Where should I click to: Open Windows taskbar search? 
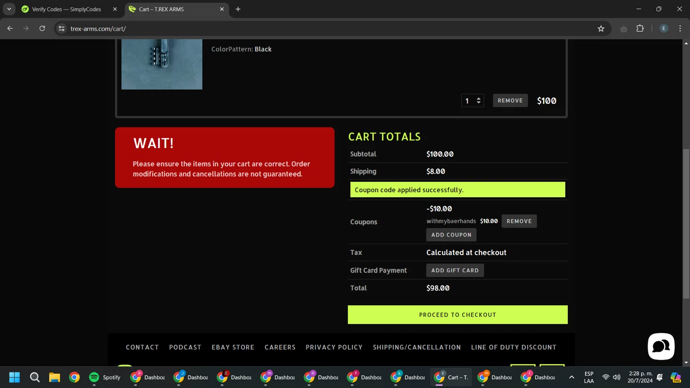[x=34, y=377]
